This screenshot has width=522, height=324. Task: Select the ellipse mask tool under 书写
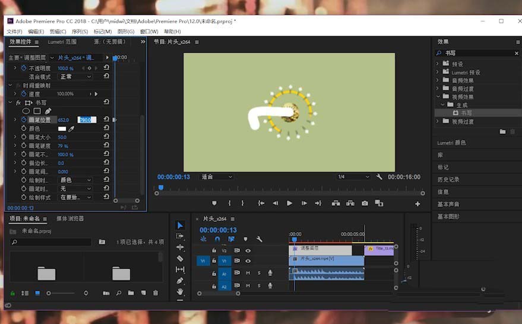pos(26,111)
